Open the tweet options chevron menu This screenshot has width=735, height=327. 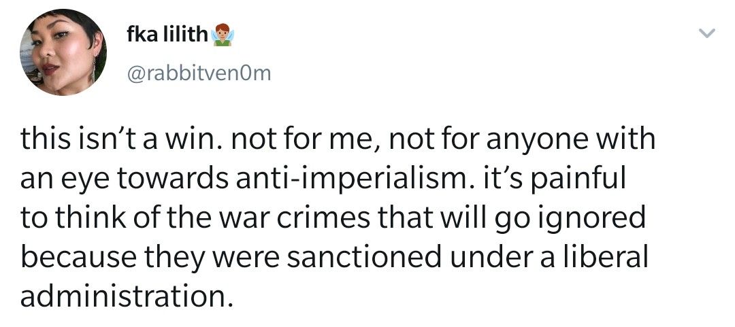(x=707, y=33)
